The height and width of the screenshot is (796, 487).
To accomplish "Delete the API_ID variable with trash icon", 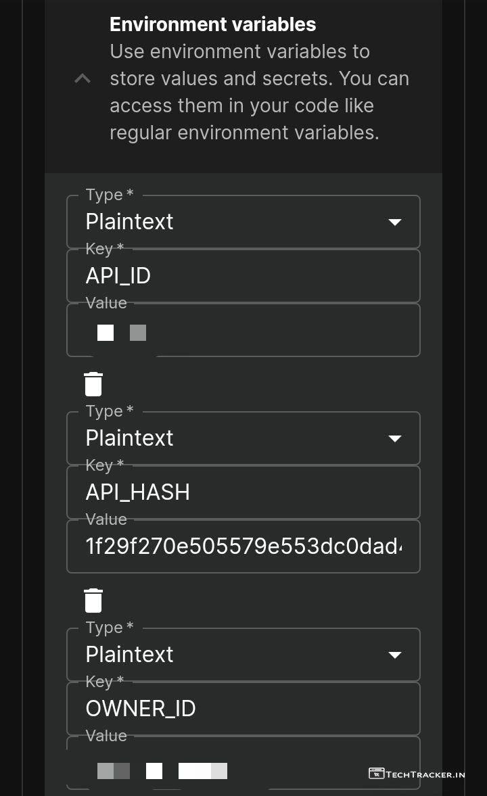I will coord(93,383).
